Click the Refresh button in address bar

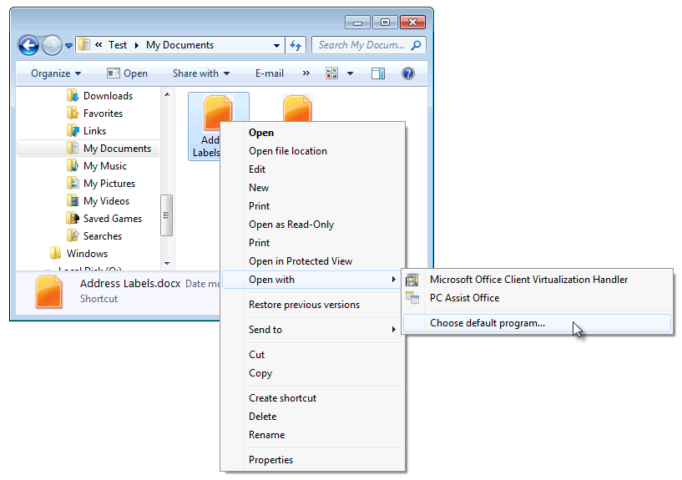point(296,45)
